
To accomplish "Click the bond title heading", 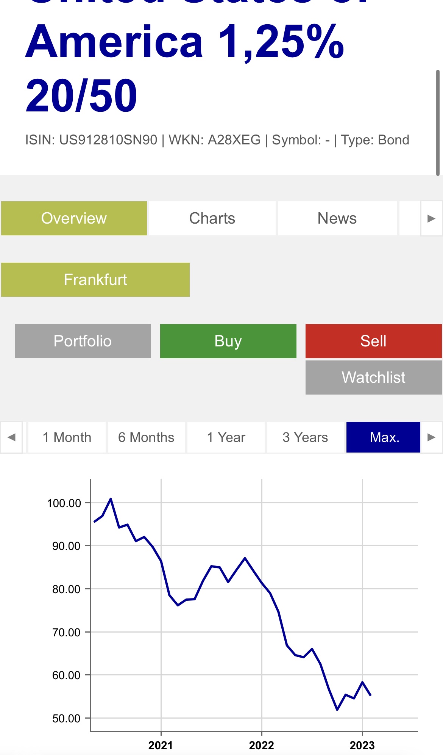I will pyautogui.click(x=185, y=68).
